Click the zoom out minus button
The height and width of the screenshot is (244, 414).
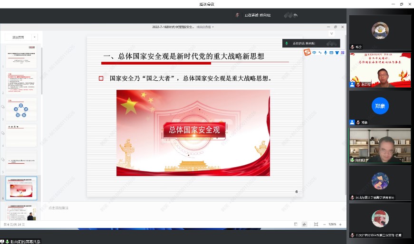click(324, 224)
